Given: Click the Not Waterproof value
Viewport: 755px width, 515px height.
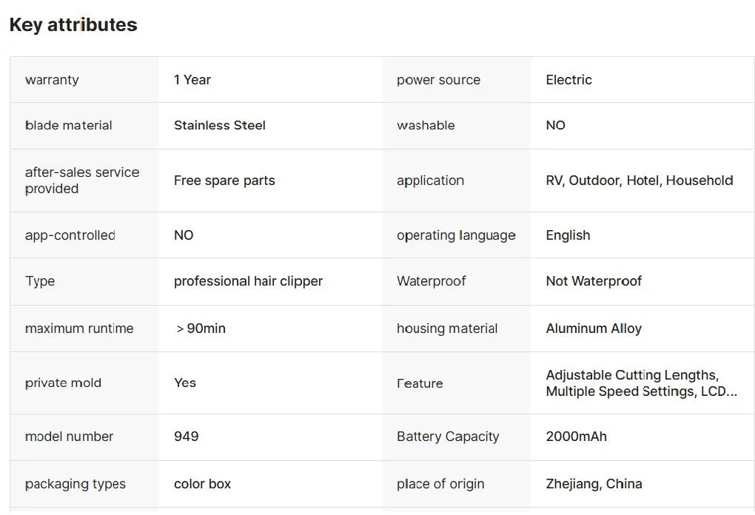Looking at the screenshot, I should [594, 281].
